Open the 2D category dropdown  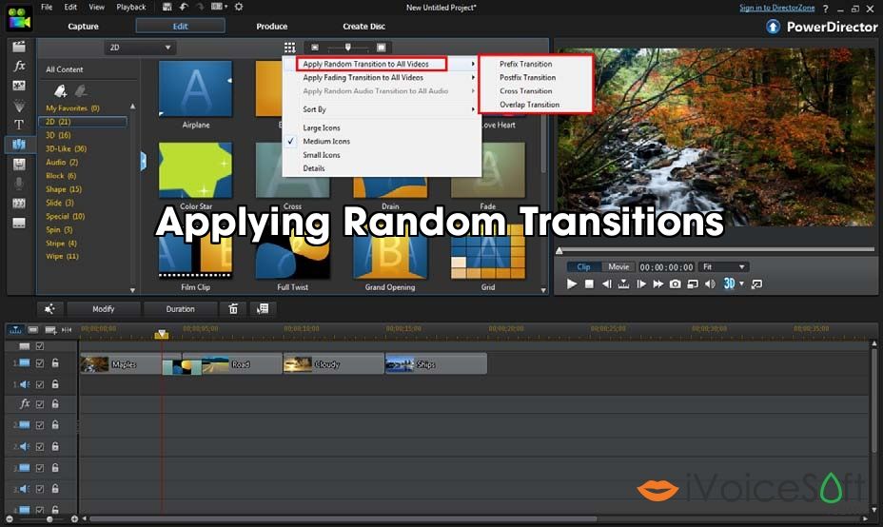[140, 48]
